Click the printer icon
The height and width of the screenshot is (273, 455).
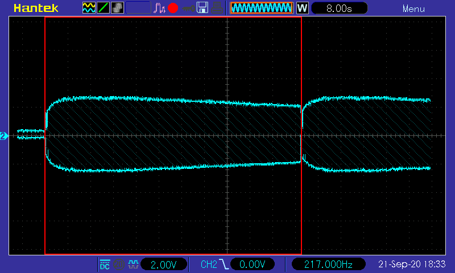tap(217, 8)
